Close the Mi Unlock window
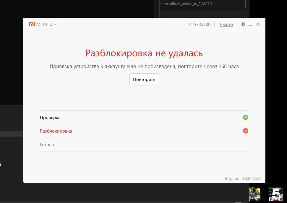Image resolution: width=287 pixels, height=203 pixels. pyautogui.click(x=258, y=24)
